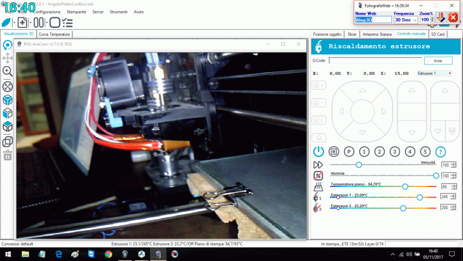Toggle the fan (Ventola) on/off icon

tap(318, 176)
